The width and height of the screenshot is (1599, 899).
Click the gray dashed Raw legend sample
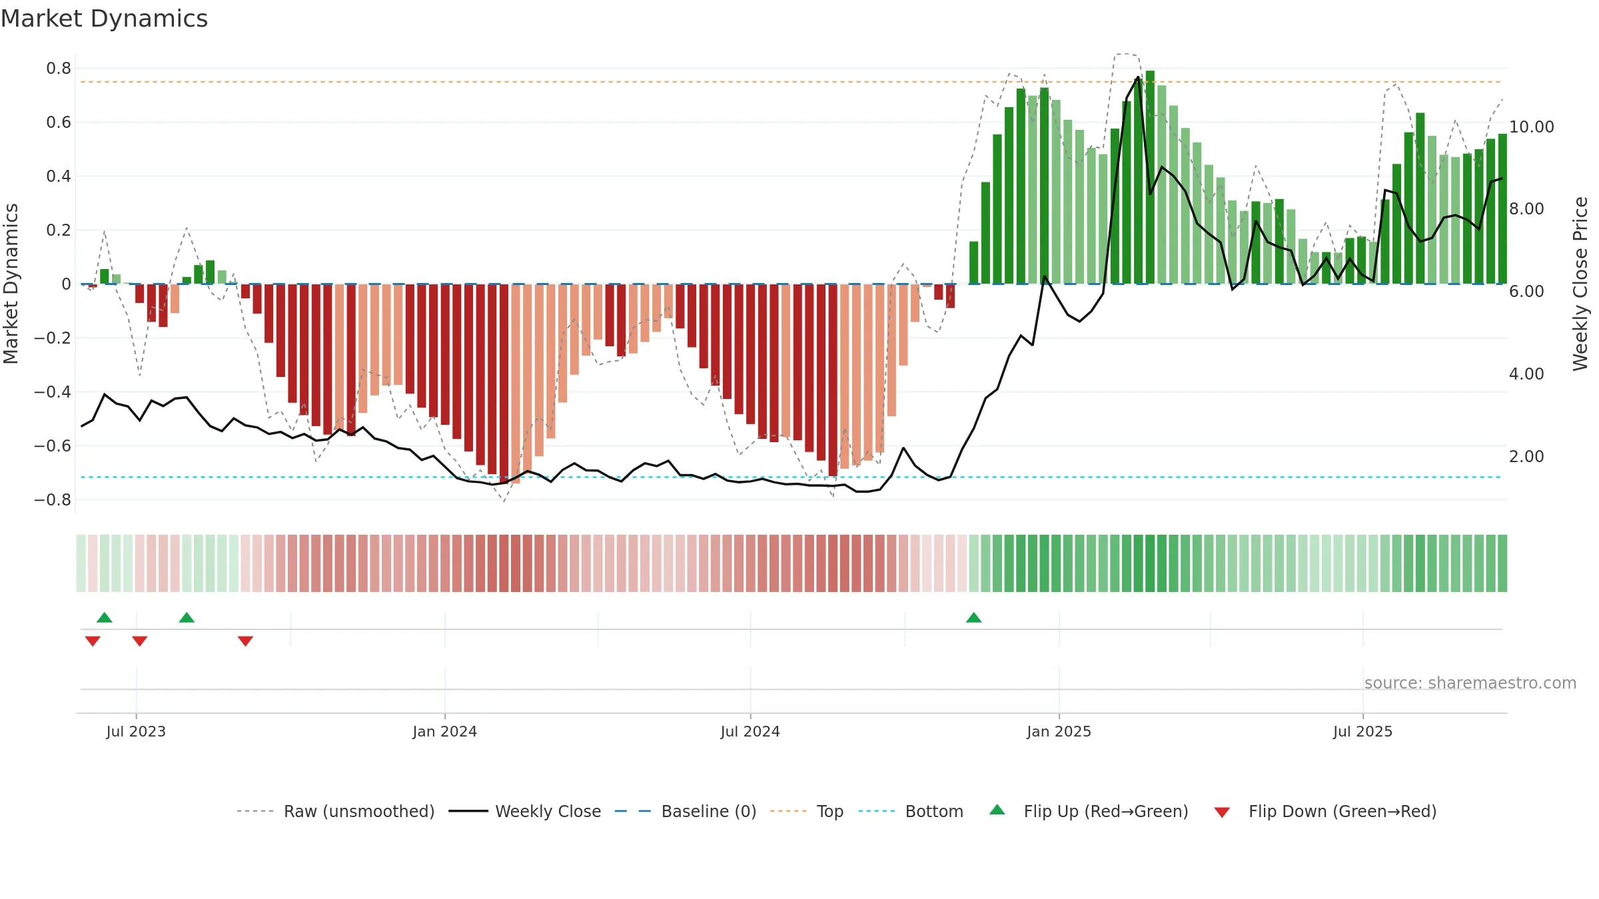(x=255, y=811)
